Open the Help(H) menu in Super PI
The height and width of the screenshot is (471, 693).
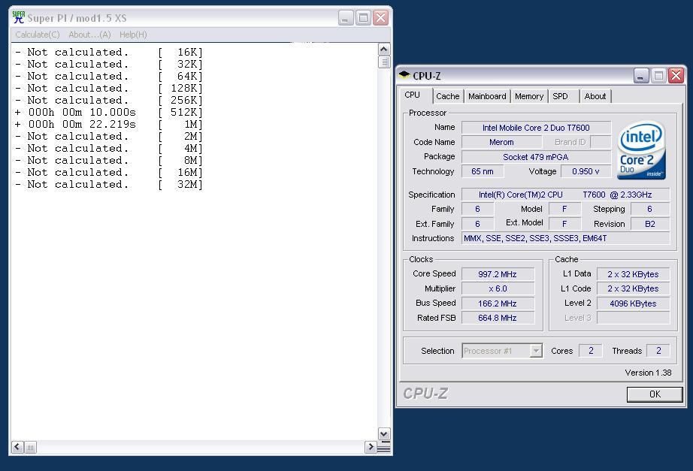[x=133, y=35]
